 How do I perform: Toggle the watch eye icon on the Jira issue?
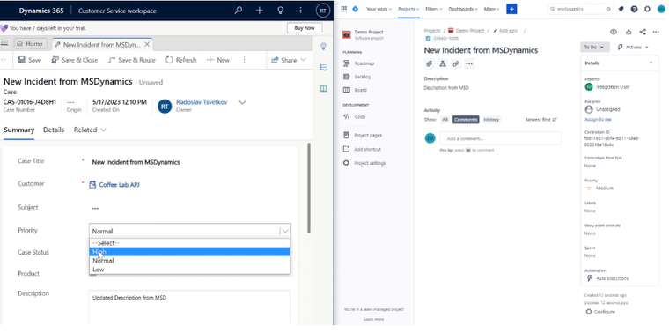coord(614,32)
